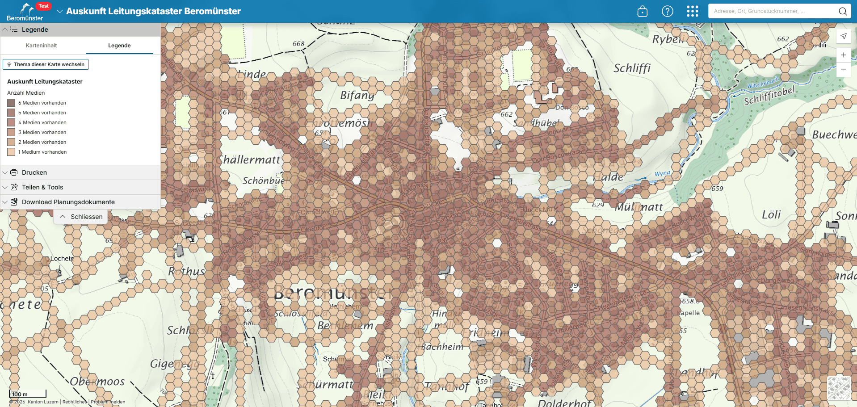The width and height of the screenshot is (857, 407).
Task: Select the Legende tab
Action: point(119,46)
